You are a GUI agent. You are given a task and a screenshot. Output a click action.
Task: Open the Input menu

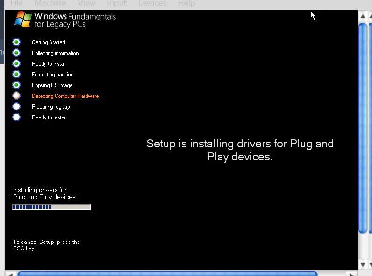116,3
